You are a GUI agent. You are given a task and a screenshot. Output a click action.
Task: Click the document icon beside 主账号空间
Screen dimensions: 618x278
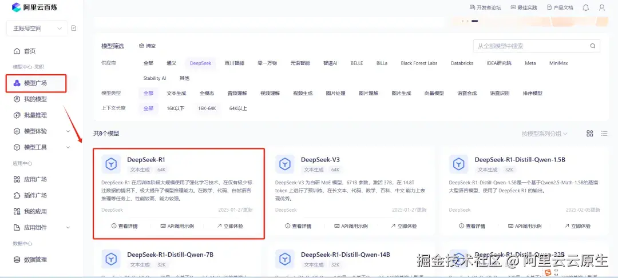[x=74, y=29]
